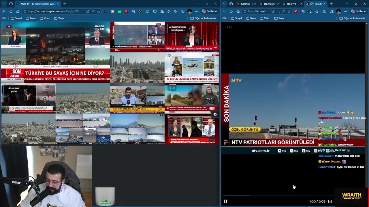The image size is (369, 207).
Task: Open translate extension in x.com window
Action: [x=303, y=11]
